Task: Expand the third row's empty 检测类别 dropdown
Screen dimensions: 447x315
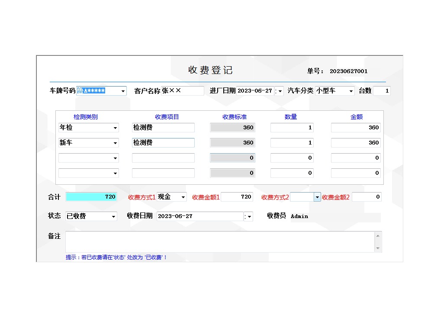Action: (115, 158)
